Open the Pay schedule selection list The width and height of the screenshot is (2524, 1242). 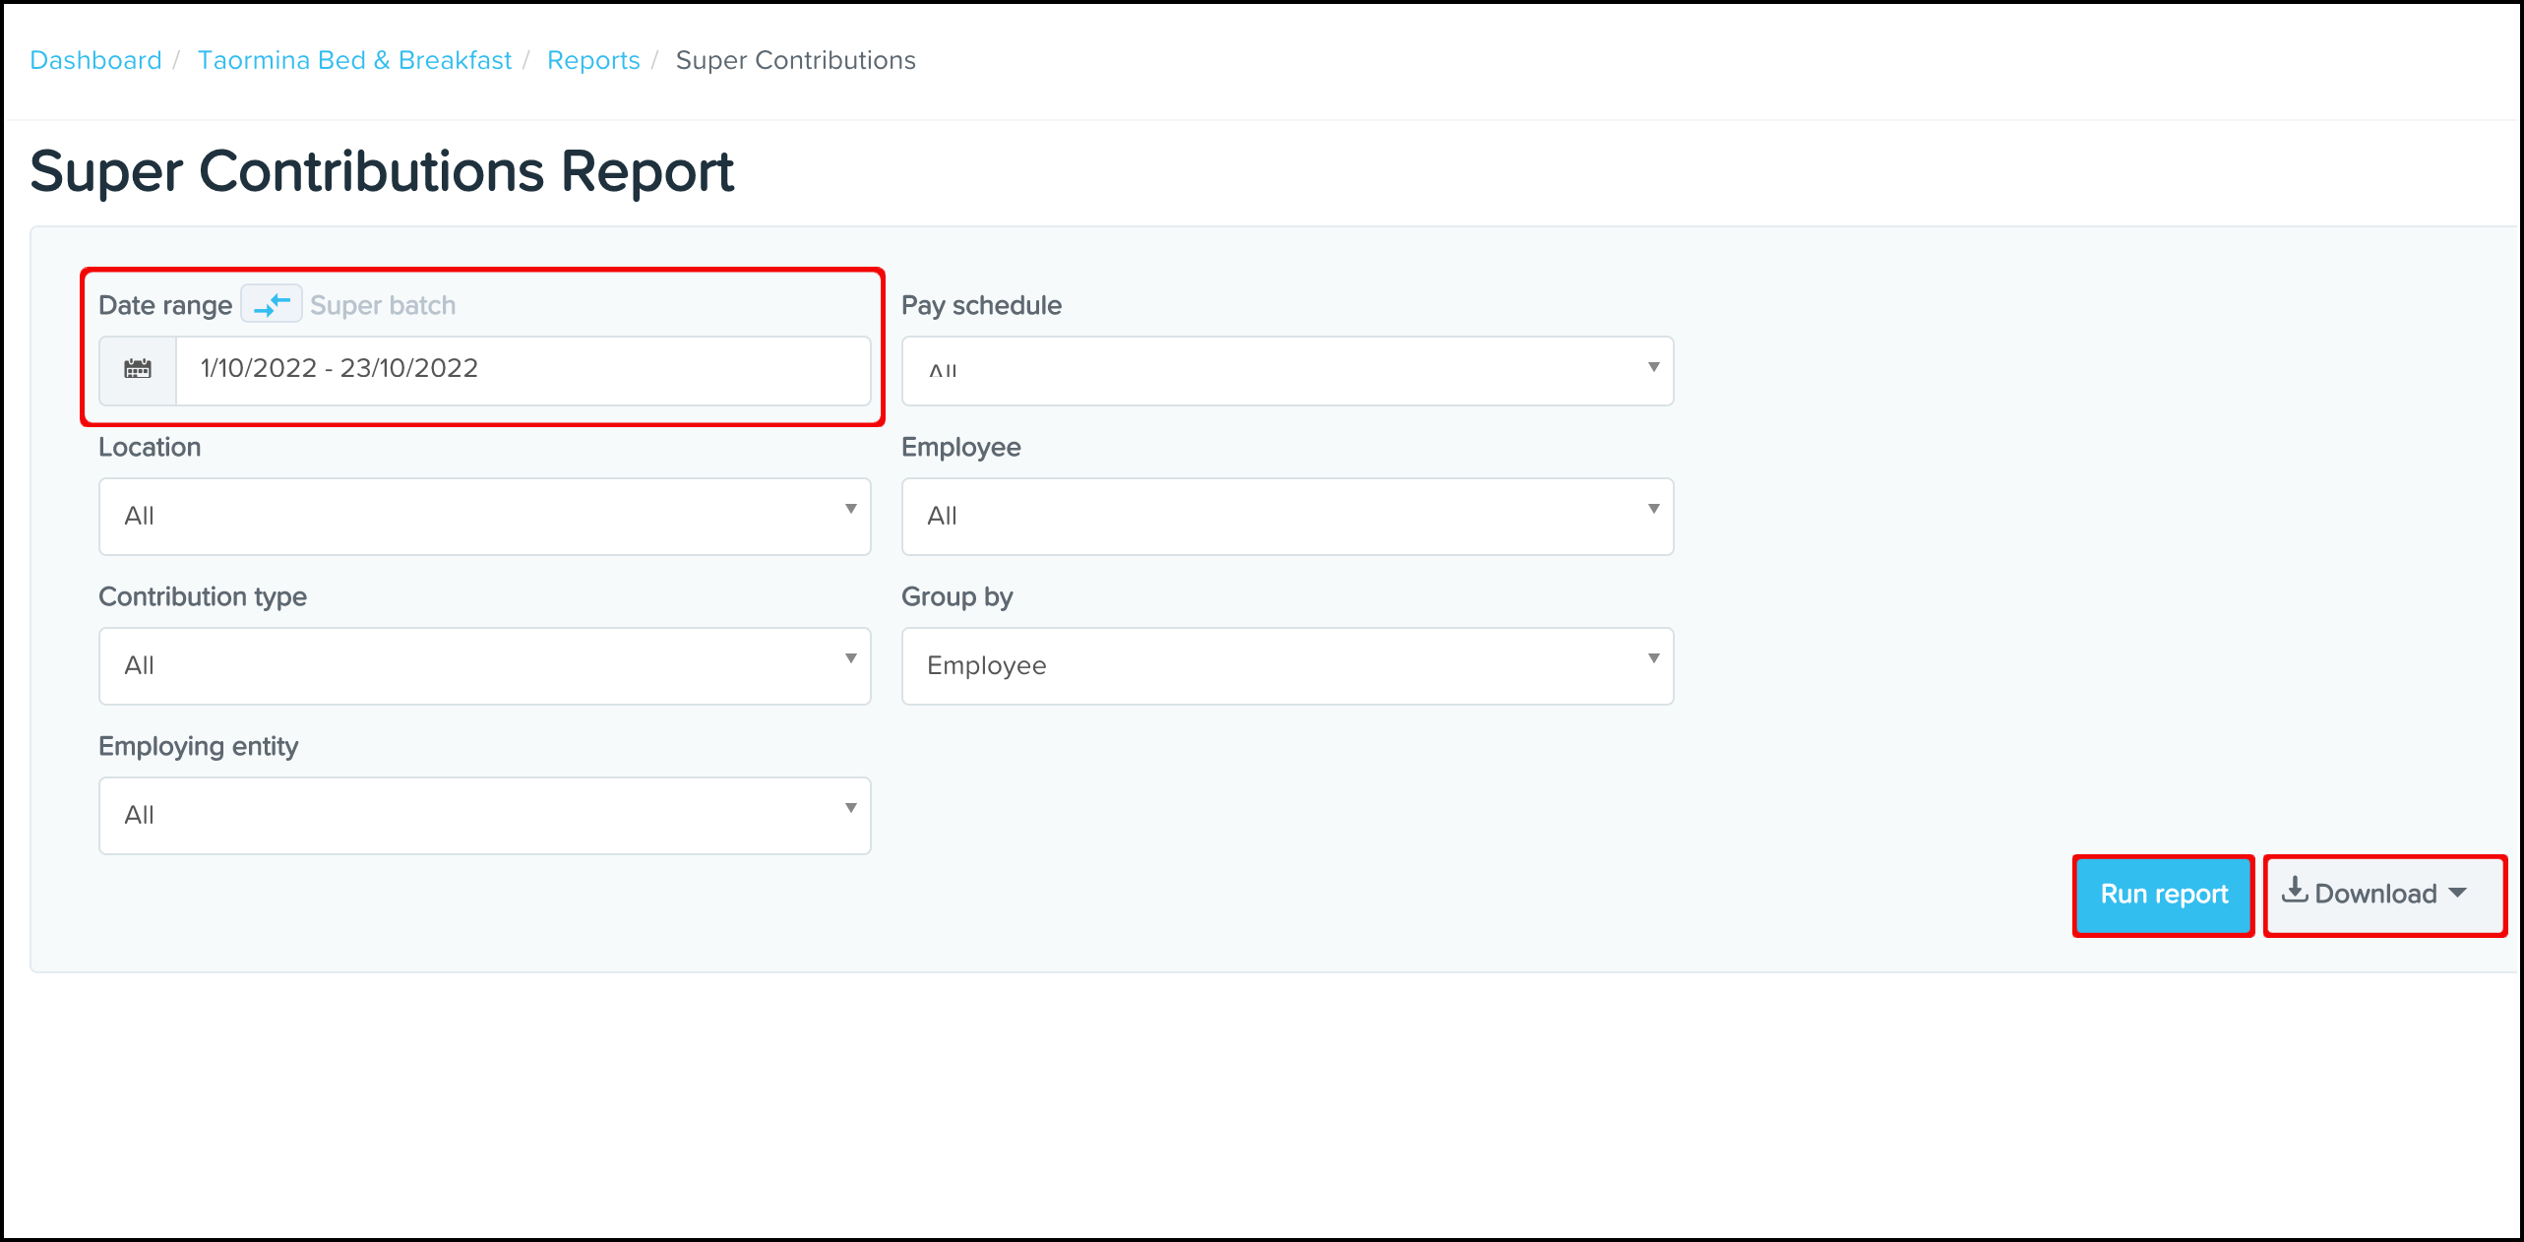1286,370
